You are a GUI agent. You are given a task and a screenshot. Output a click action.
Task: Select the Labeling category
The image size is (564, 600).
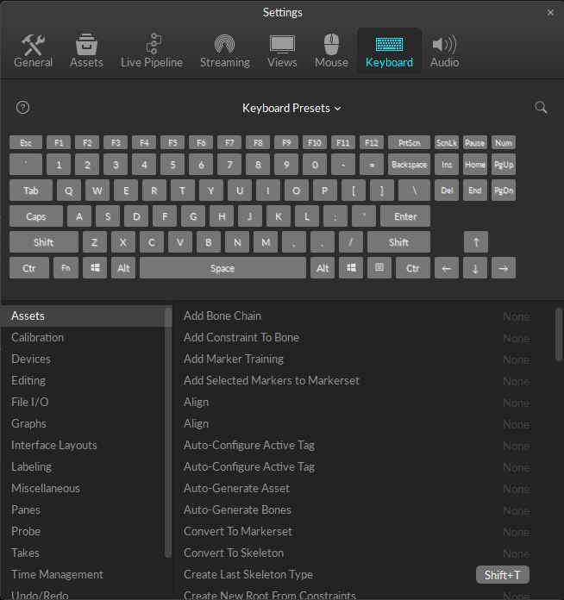point(31,466)
